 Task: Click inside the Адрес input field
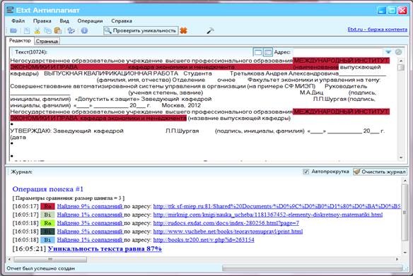point(338,52)
